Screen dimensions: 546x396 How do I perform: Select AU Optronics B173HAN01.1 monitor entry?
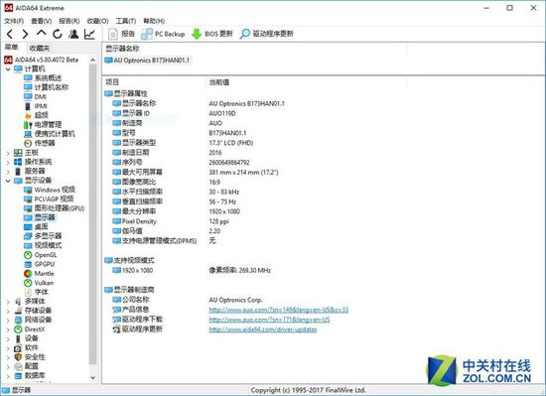(x=148, y=61)
